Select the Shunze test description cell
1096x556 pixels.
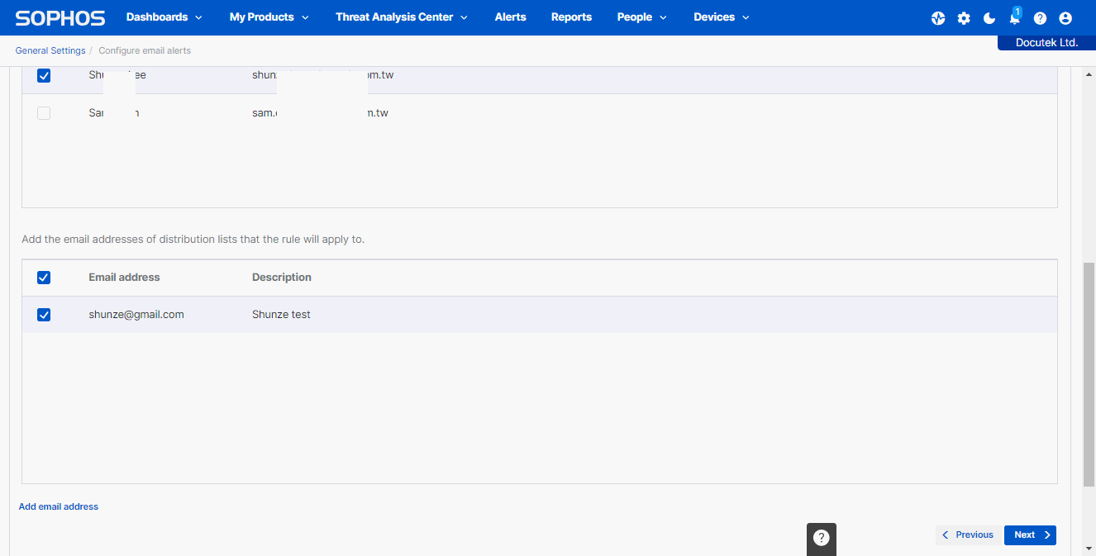(281, 315)
